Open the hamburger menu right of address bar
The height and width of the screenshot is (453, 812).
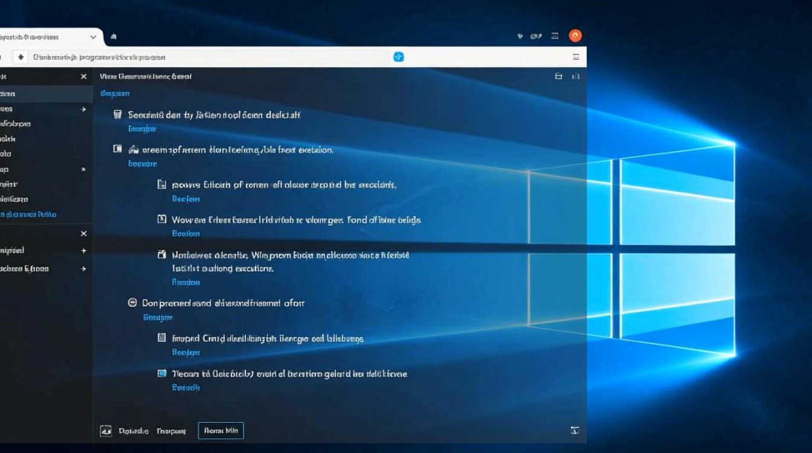[x=576, y=57]
